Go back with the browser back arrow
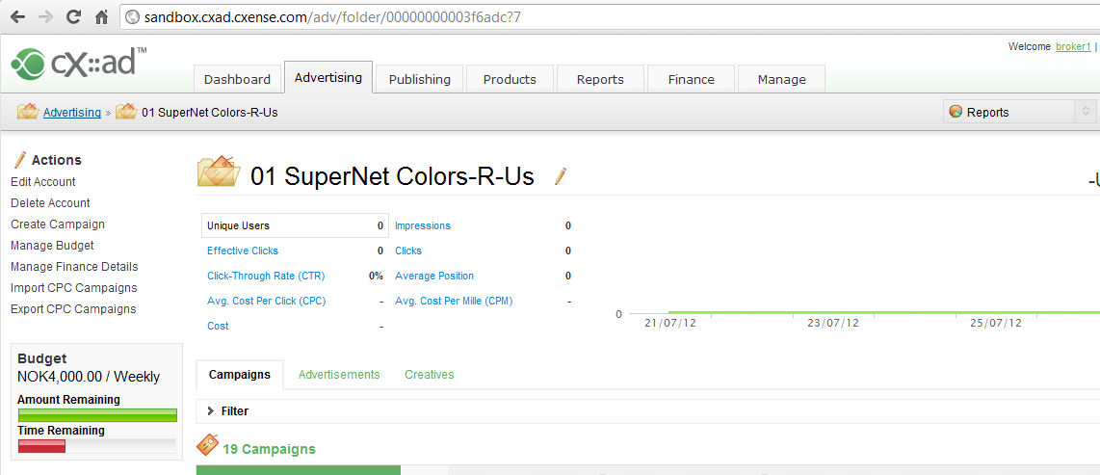The image size is (1100, 475). (x=17, y=17)
